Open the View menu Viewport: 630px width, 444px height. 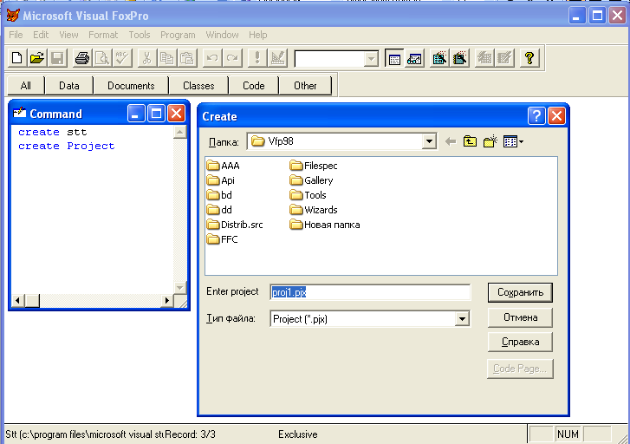coord(68,35)
